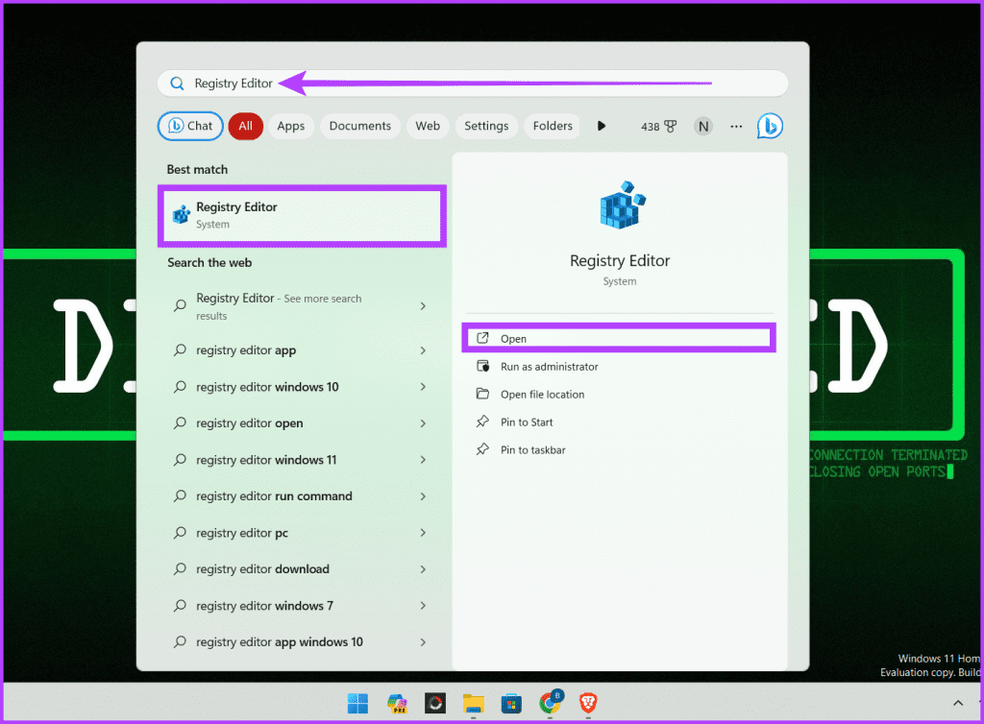984x724 pixels.
Task: Choose Pin to Start
Action: 619,422
